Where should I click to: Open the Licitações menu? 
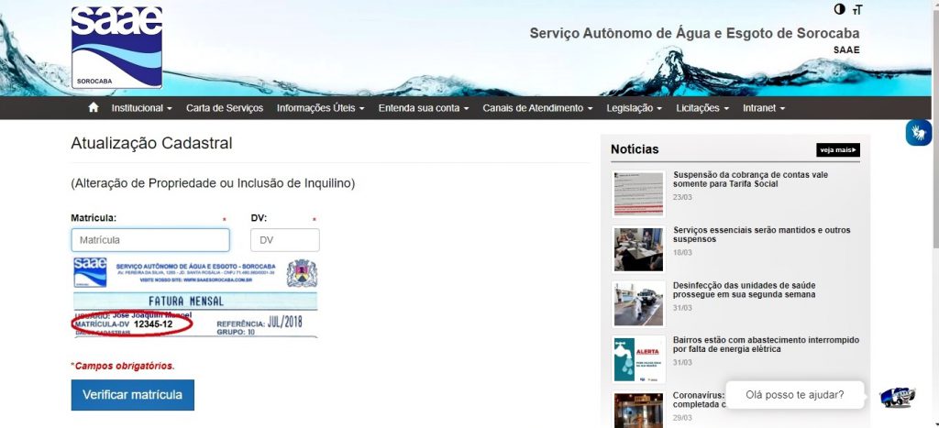702,108
